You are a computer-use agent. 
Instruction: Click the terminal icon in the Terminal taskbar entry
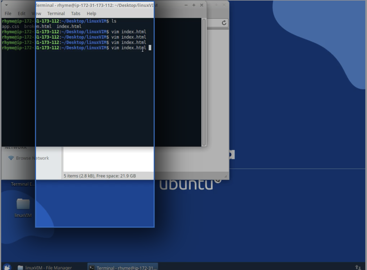[x=91, y=268]
